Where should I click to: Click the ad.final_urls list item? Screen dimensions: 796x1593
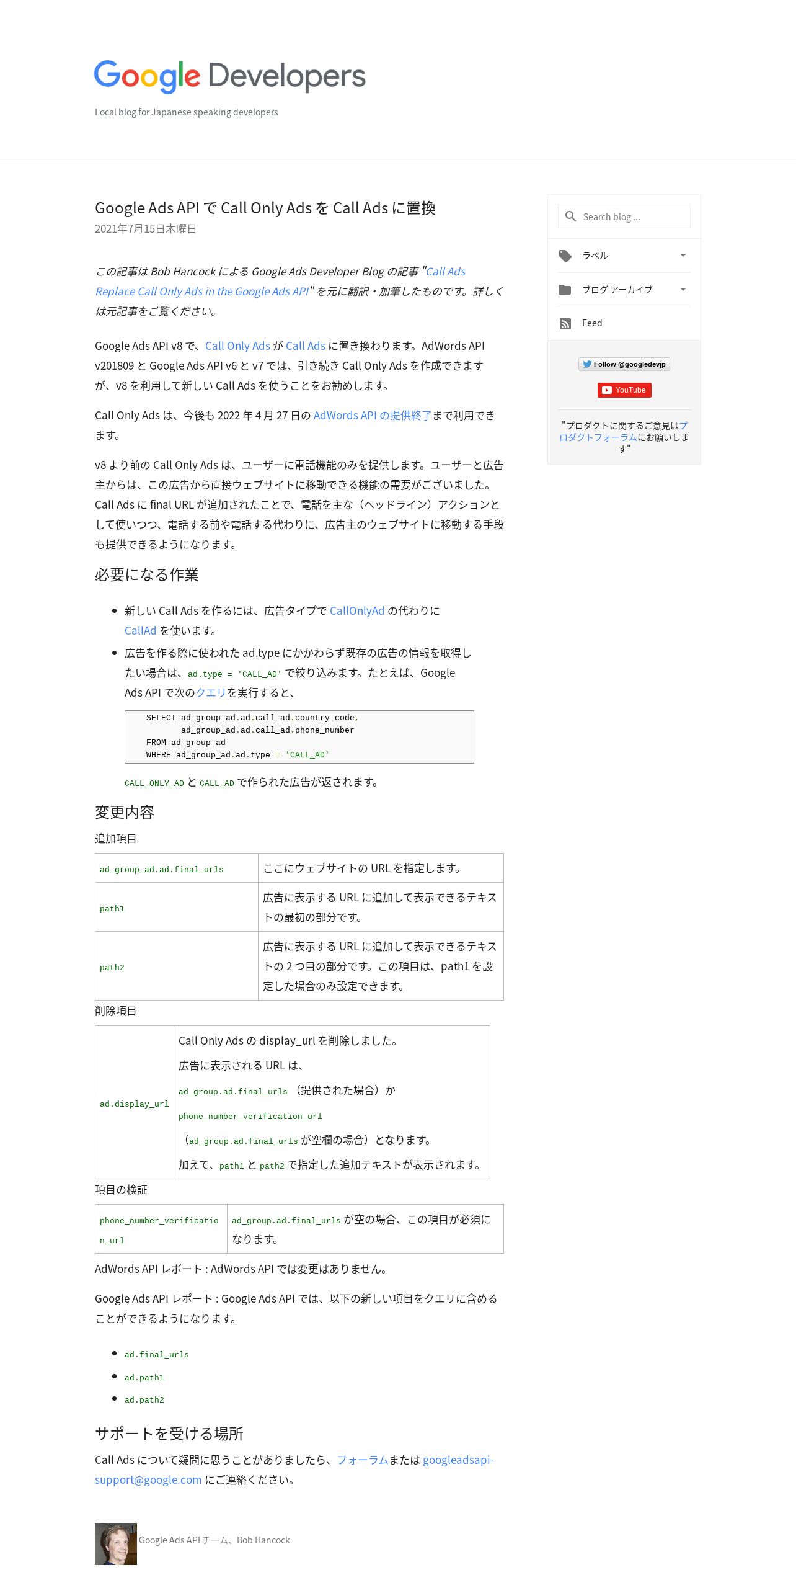point(157,1355)
